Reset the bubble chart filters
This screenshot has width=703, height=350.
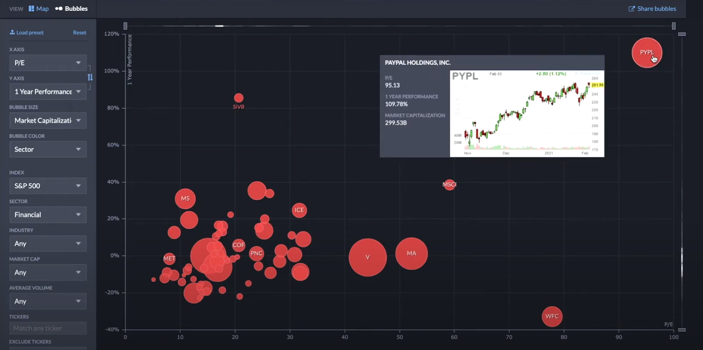click(80, 32)
